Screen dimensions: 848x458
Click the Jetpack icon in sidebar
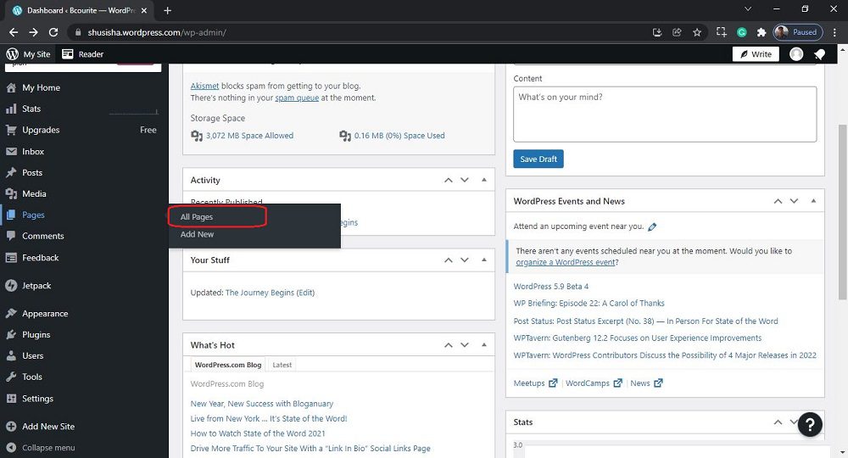(11, 286)
